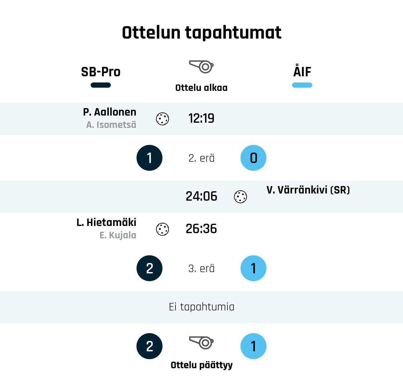Select the ÅIF team name
This screenshot has height=376, width=403.
point(302,72)
